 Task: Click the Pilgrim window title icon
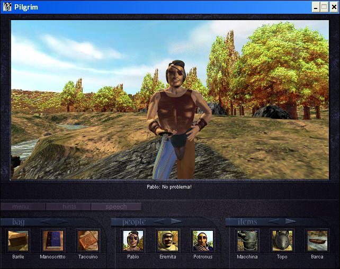pyautogui.click(x=7, y=7)
